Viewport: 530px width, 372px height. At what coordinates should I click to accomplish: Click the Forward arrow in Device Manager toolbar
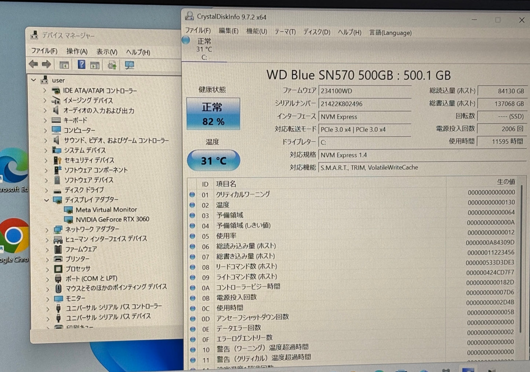(x=47, y=64)
